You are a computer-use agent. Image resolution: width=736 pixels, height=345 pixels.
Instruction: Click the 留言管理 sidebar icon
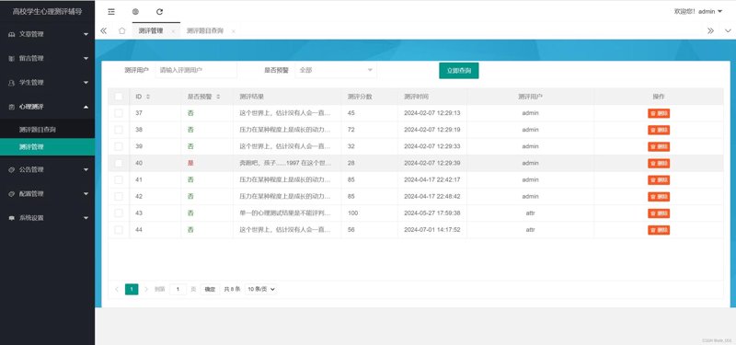pyautogui.click(x=12, y=58)
